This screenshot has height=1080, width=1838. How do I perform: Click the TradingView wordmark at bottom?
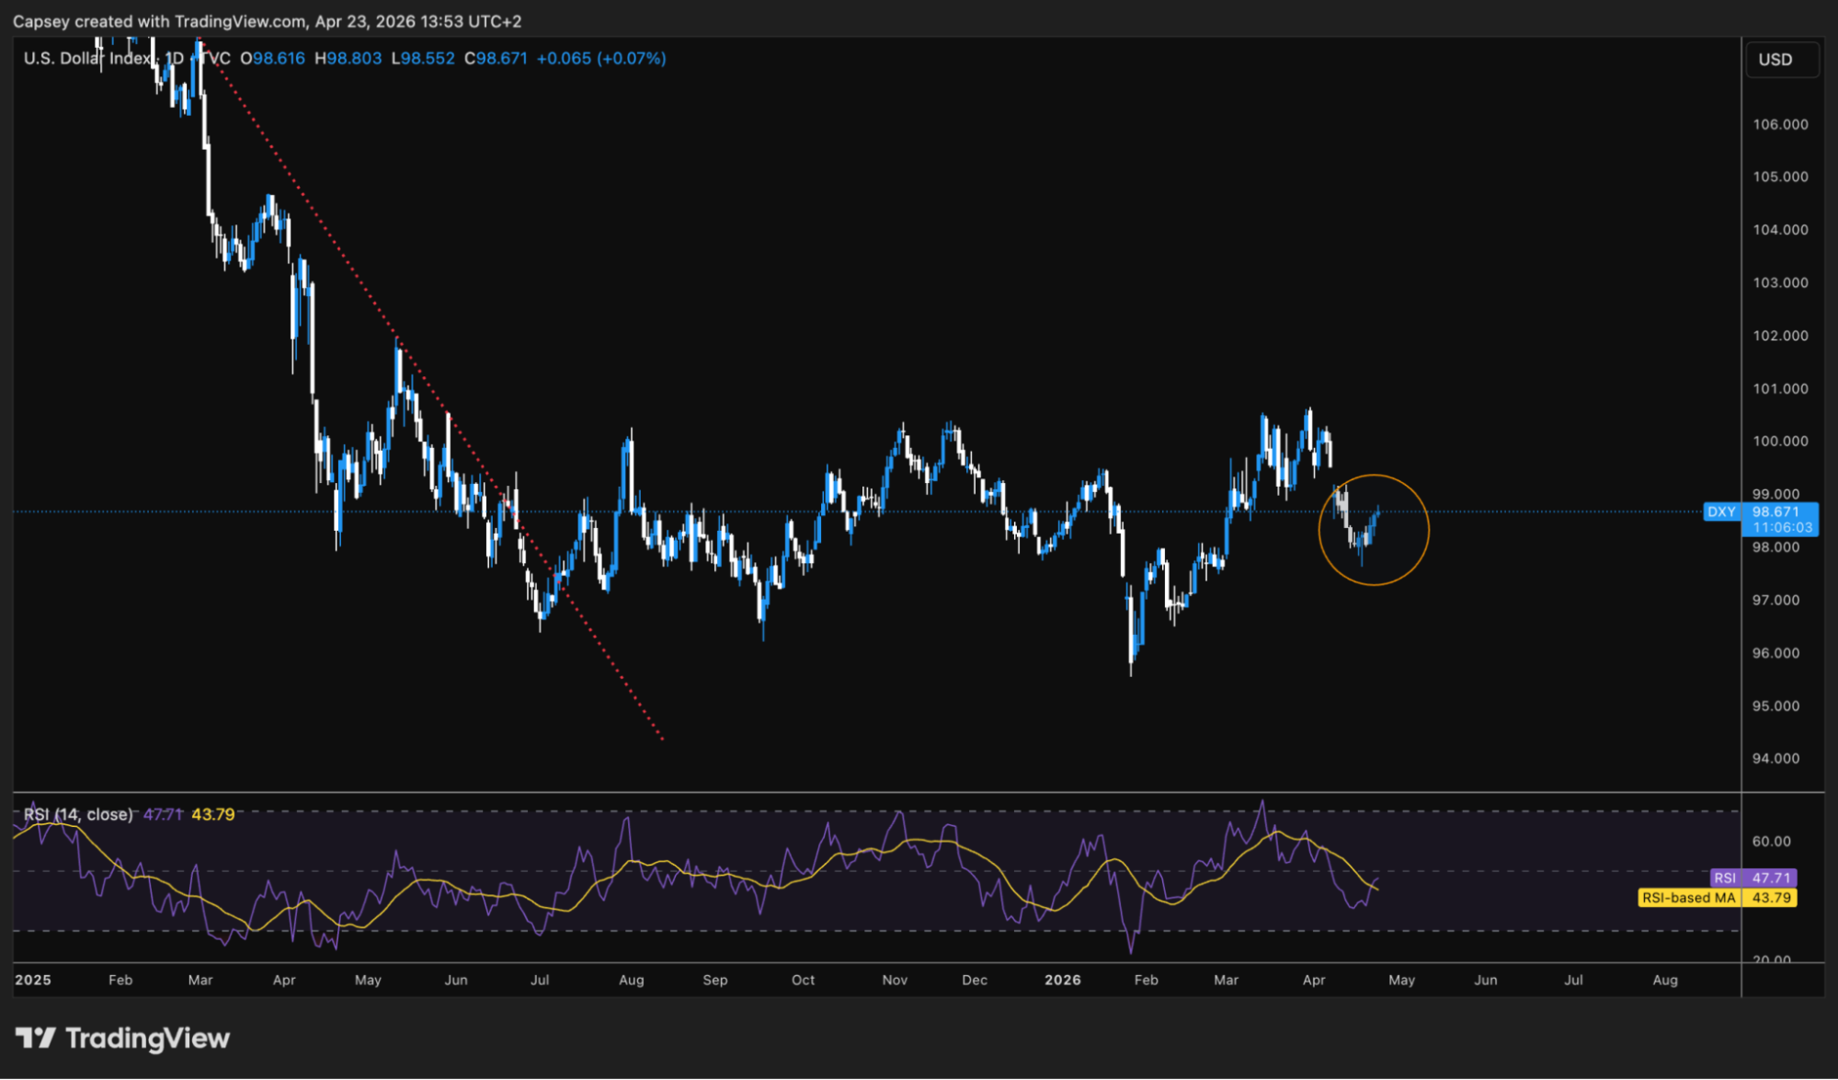[147, 1039]
